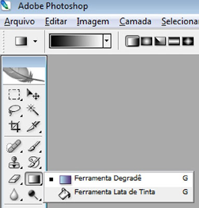Select the Move tool

tap(33, 94)
